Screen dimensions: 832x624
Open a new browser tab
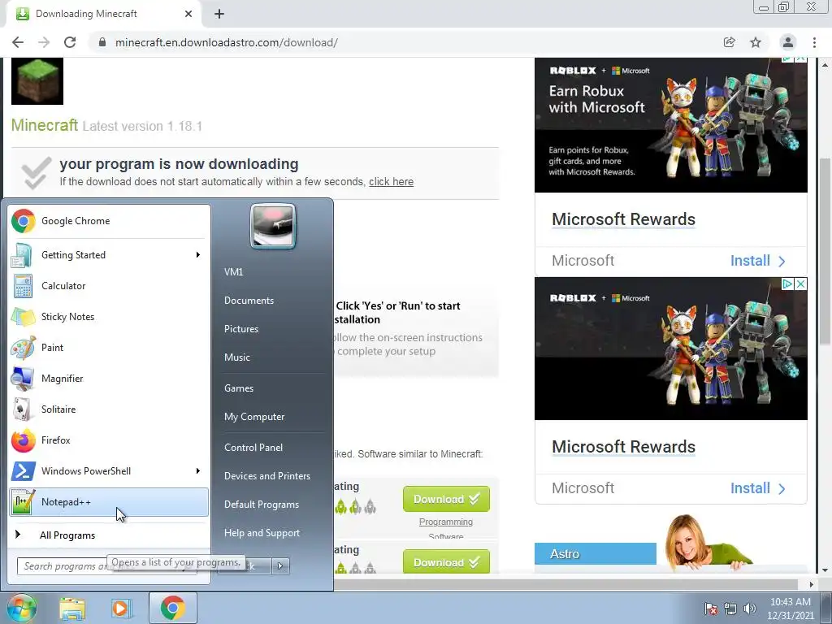pos(219,14)
